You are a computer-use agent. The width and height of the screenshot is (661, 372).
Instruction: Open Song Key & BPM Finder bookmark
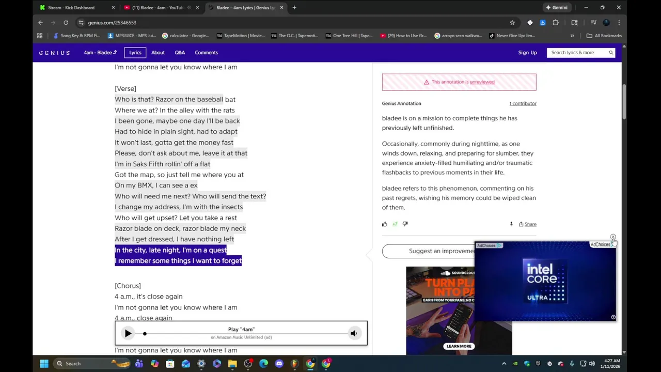(x=77, y=36)
